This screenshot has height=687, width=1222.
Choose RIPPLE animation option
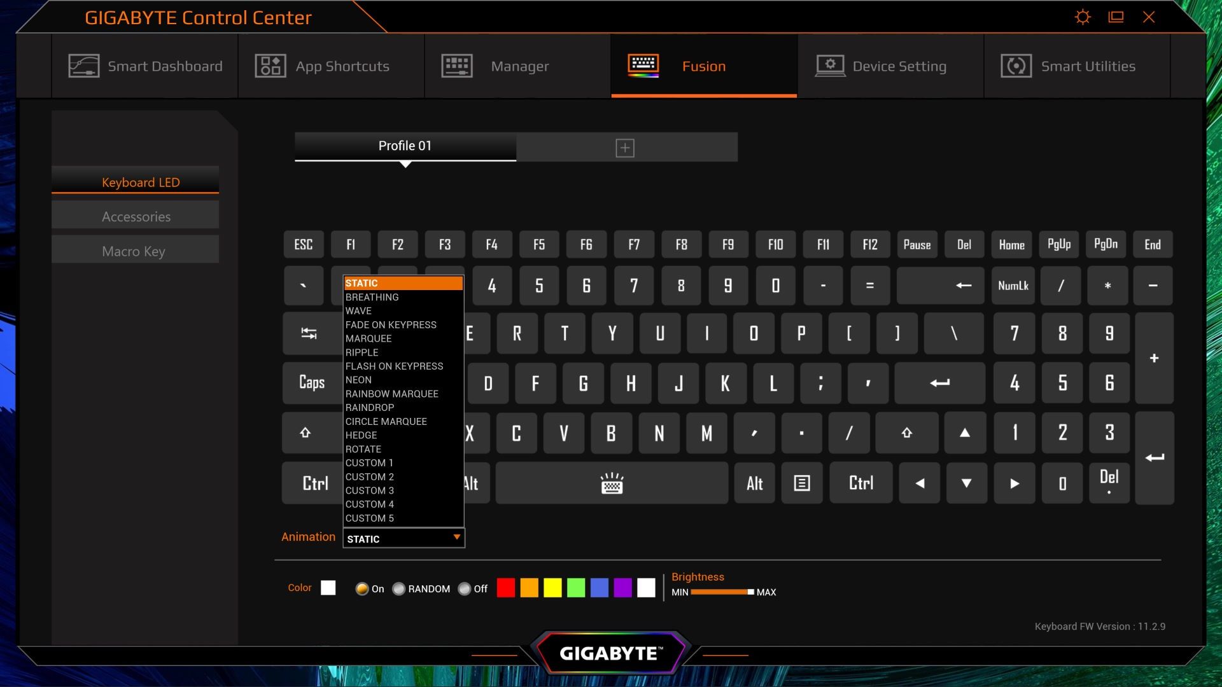click(403, 352)
